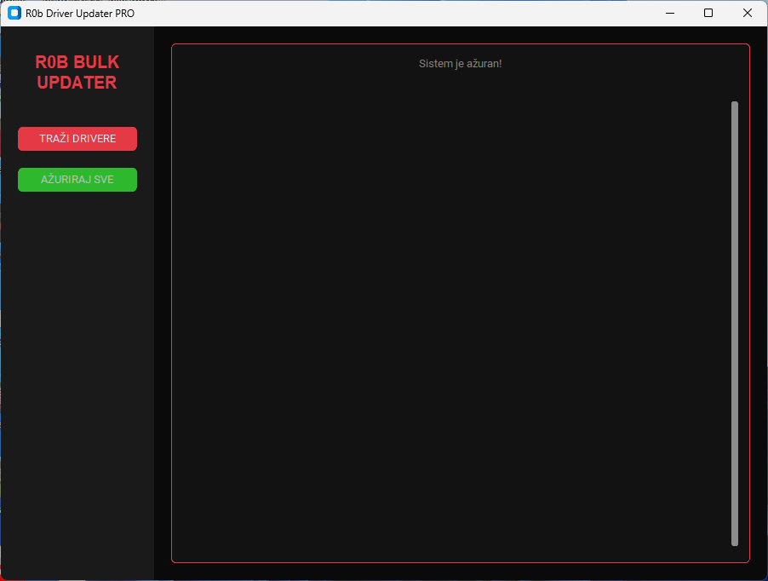This screenshot has height=581, width=768.
Task: Maximize the R0b Driver Updater window
Action: coord(708,14)
